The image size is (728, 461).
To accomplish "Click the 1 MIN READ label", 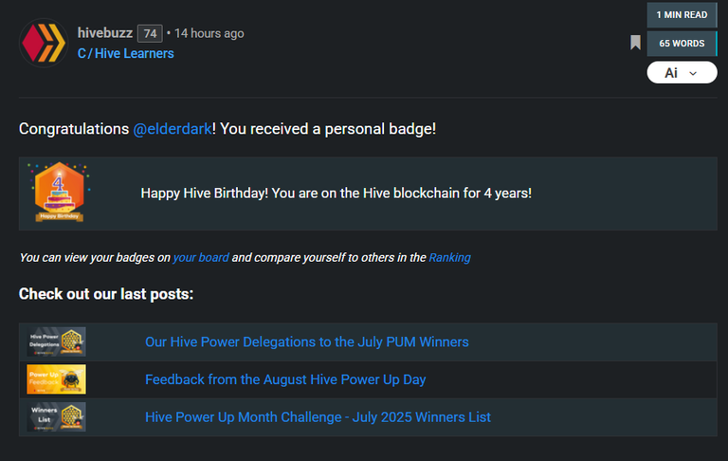I will pyautogui.click(x=682, y=15).
